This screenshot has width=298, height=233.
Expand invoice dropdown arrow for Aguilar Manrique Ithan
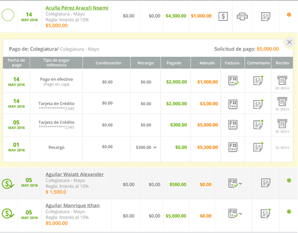tap(240, 214)
